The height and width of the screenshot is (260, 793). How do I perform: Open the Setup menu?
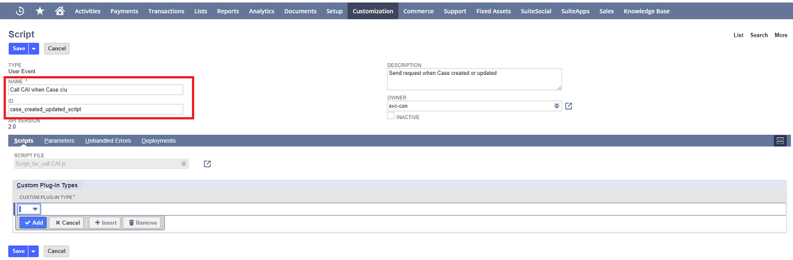tap(334, 11)
